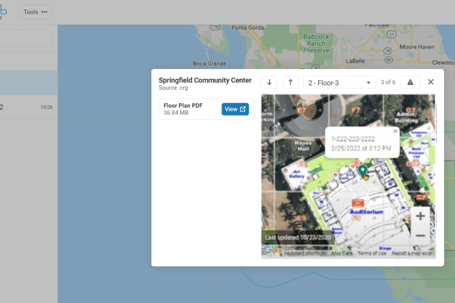The image size is (455, 303).
Task: Click the warning triangle icon
Action: (x=410, y=82)
